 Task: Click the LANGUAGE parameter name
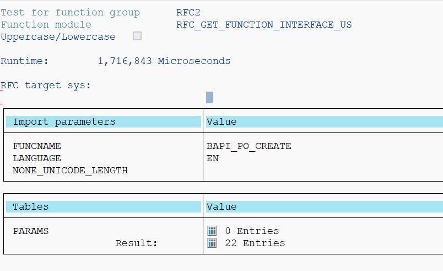click(x=37, y=158)
